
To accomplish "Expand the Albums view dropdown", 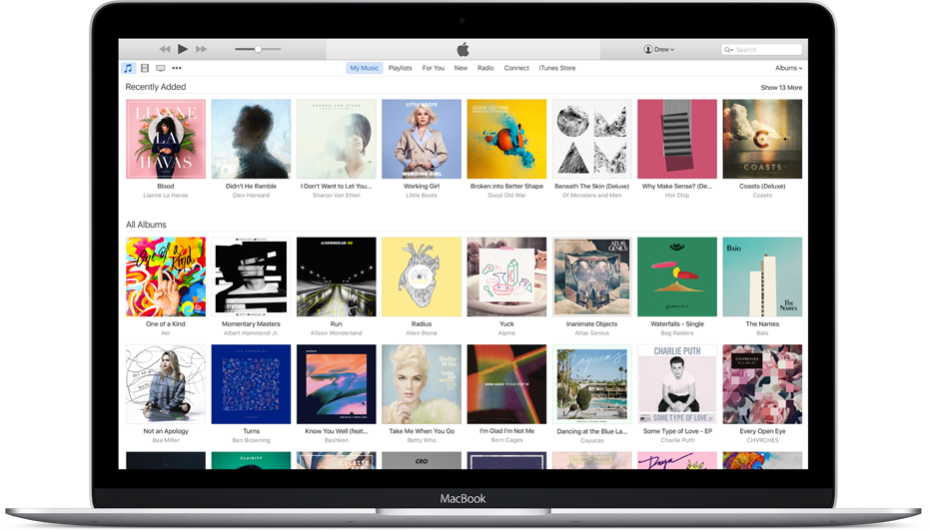I will pyautogui.click(x=788, y=68).
